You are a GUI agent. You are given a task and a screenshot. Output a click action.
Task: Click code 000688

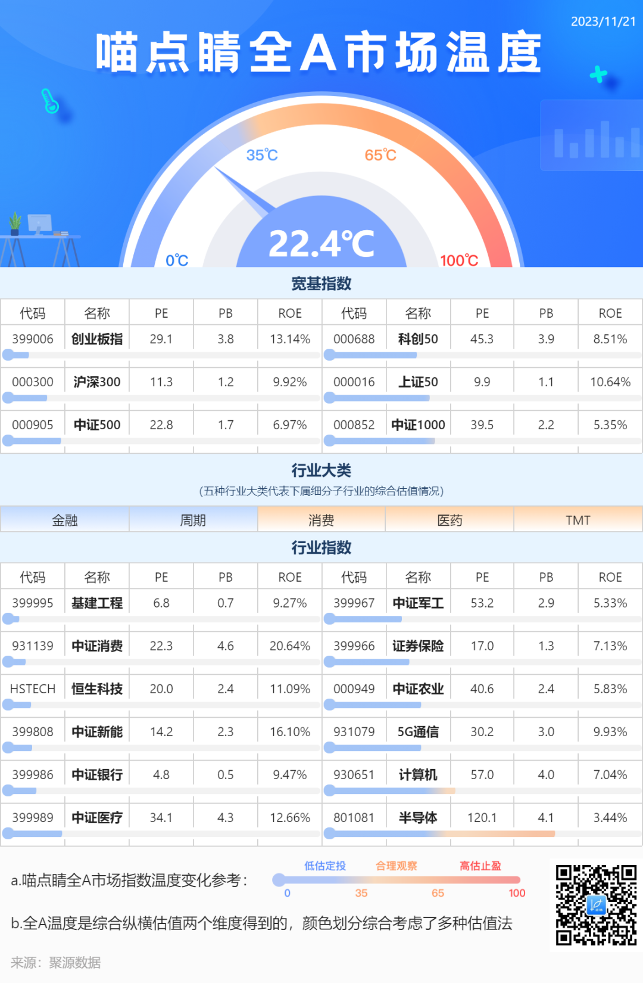(354, 339)
